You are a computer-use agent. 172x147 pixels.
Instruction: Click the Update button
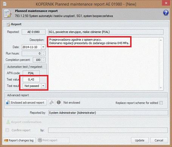[139, 141]
